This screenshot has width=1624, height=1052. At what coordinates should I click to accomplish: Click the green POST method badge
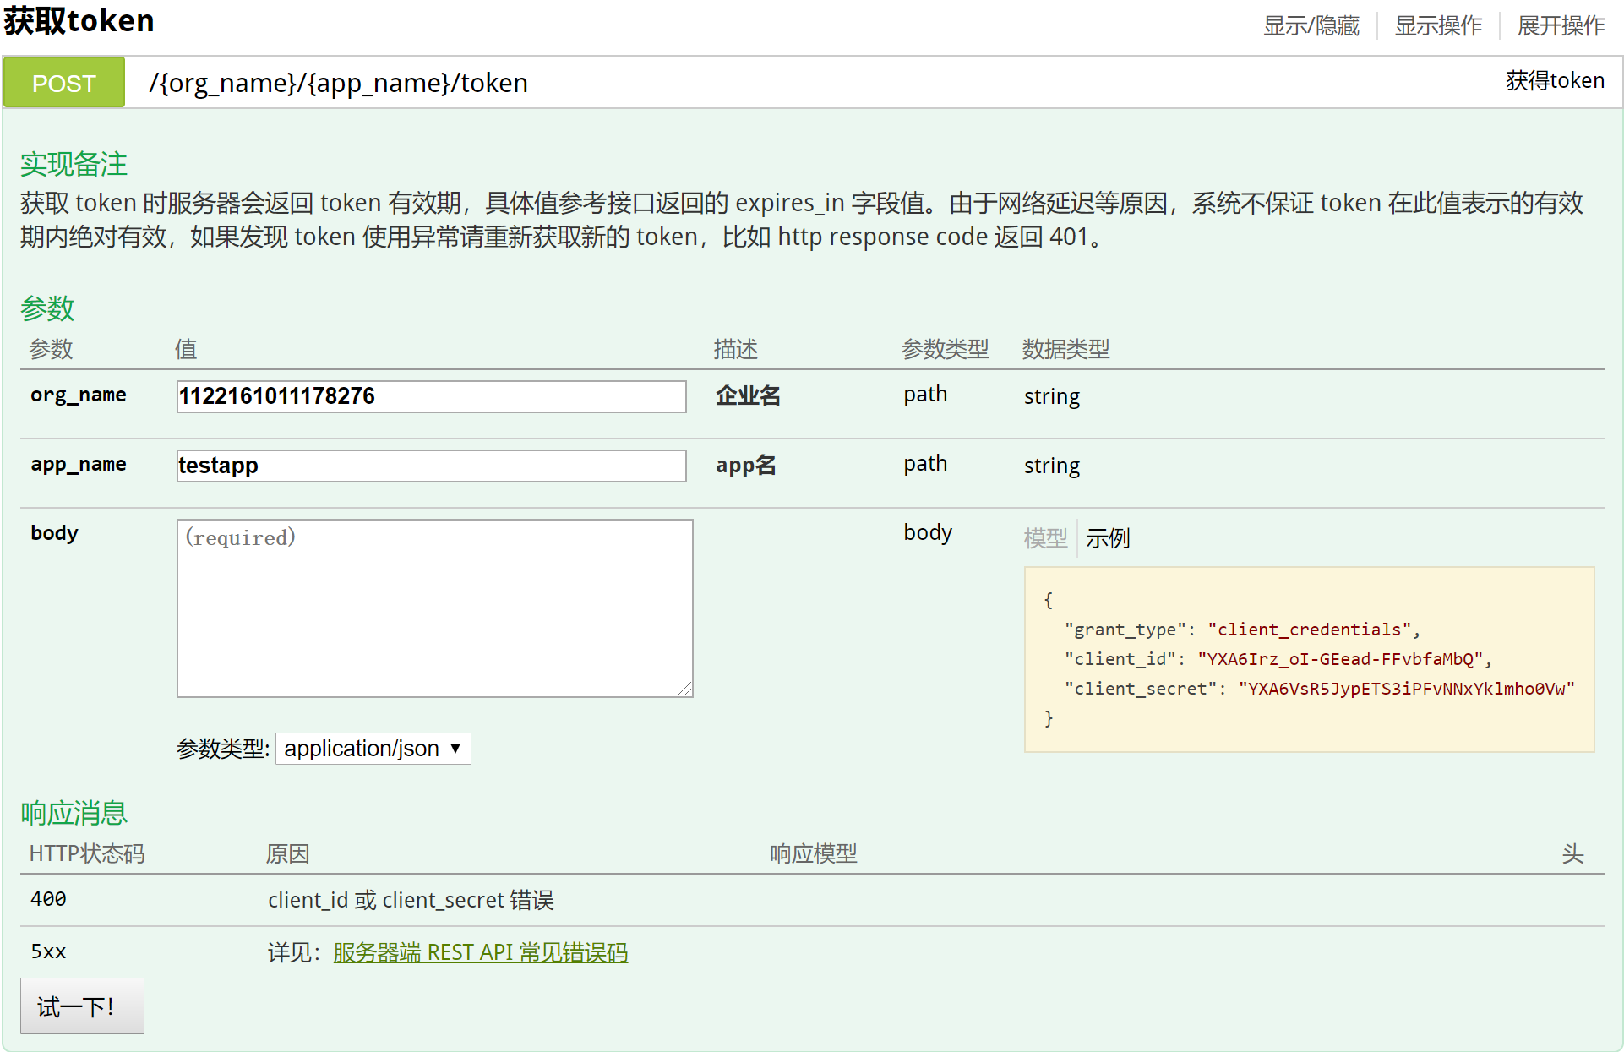click(x=64, y=83)
